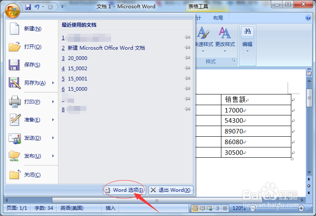Click the table cell 30500
Screen dimensions: 316x216
coord(256,152)
